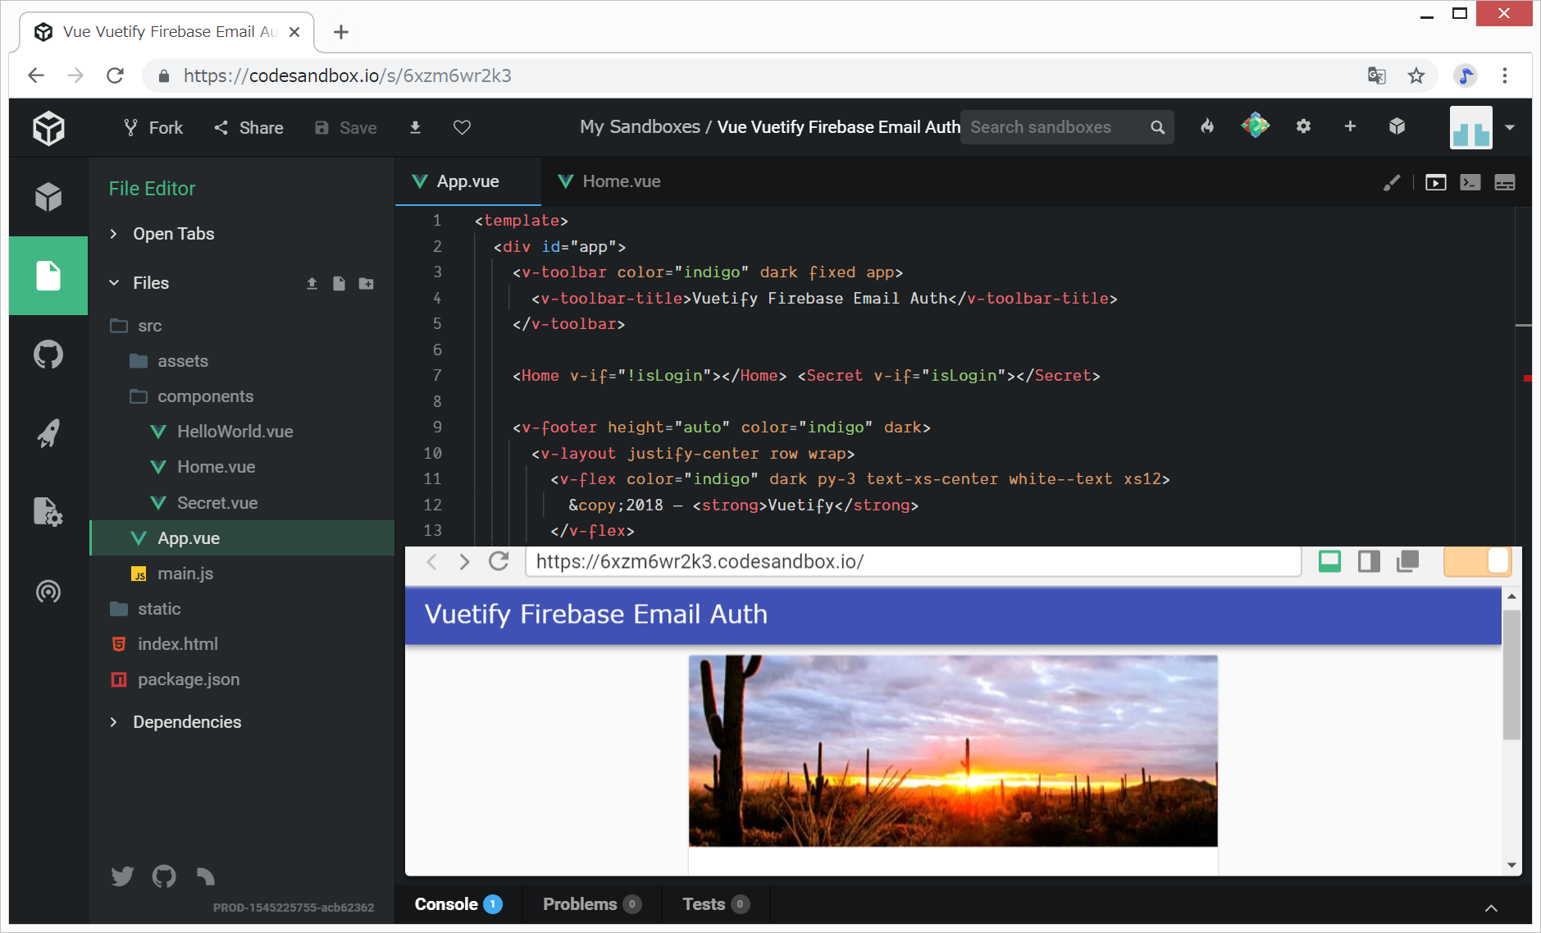Image resolution: width=1541 pixels, height=933 pixels.
Task: Click the upload file icon in Files
Action: click(x=312, y=283)
